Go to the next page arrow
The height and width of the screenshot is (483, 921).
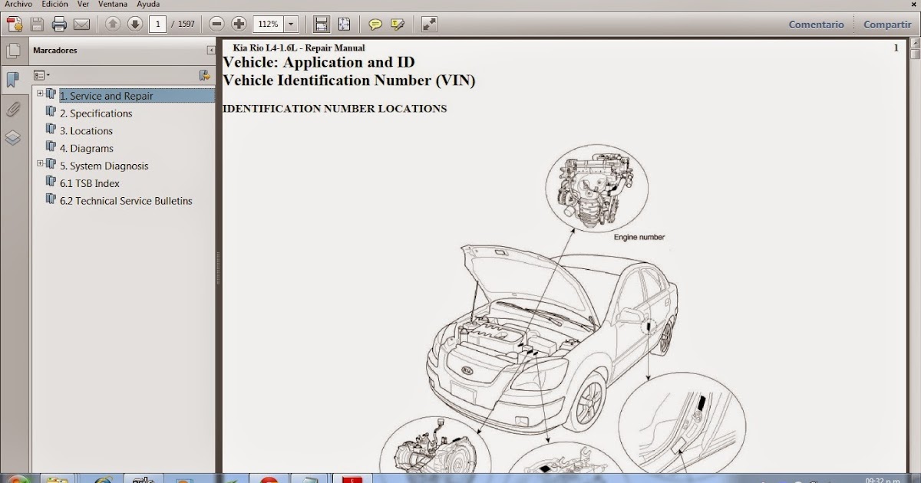135,24
